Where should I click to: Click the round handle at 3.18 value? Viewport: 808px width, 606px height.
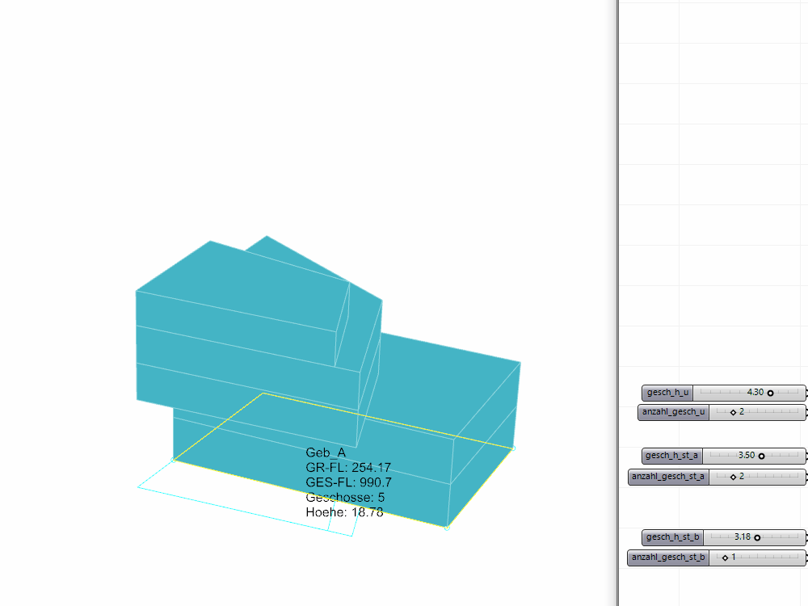tap(757, 537)
